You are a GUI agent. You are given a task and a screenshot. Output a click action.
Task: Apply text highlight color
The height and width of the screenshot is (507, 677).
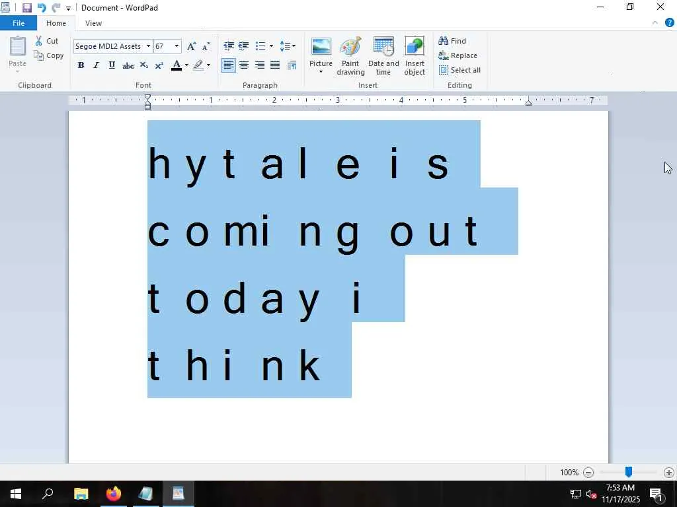(x=198, y=65)
